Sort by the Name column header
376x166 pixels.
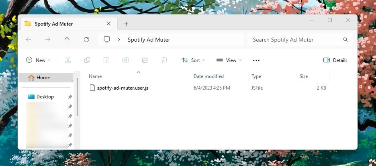(x=95, y=76)
